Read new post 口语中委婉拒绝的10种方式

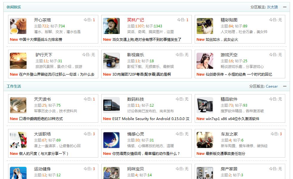click(41, 119)
